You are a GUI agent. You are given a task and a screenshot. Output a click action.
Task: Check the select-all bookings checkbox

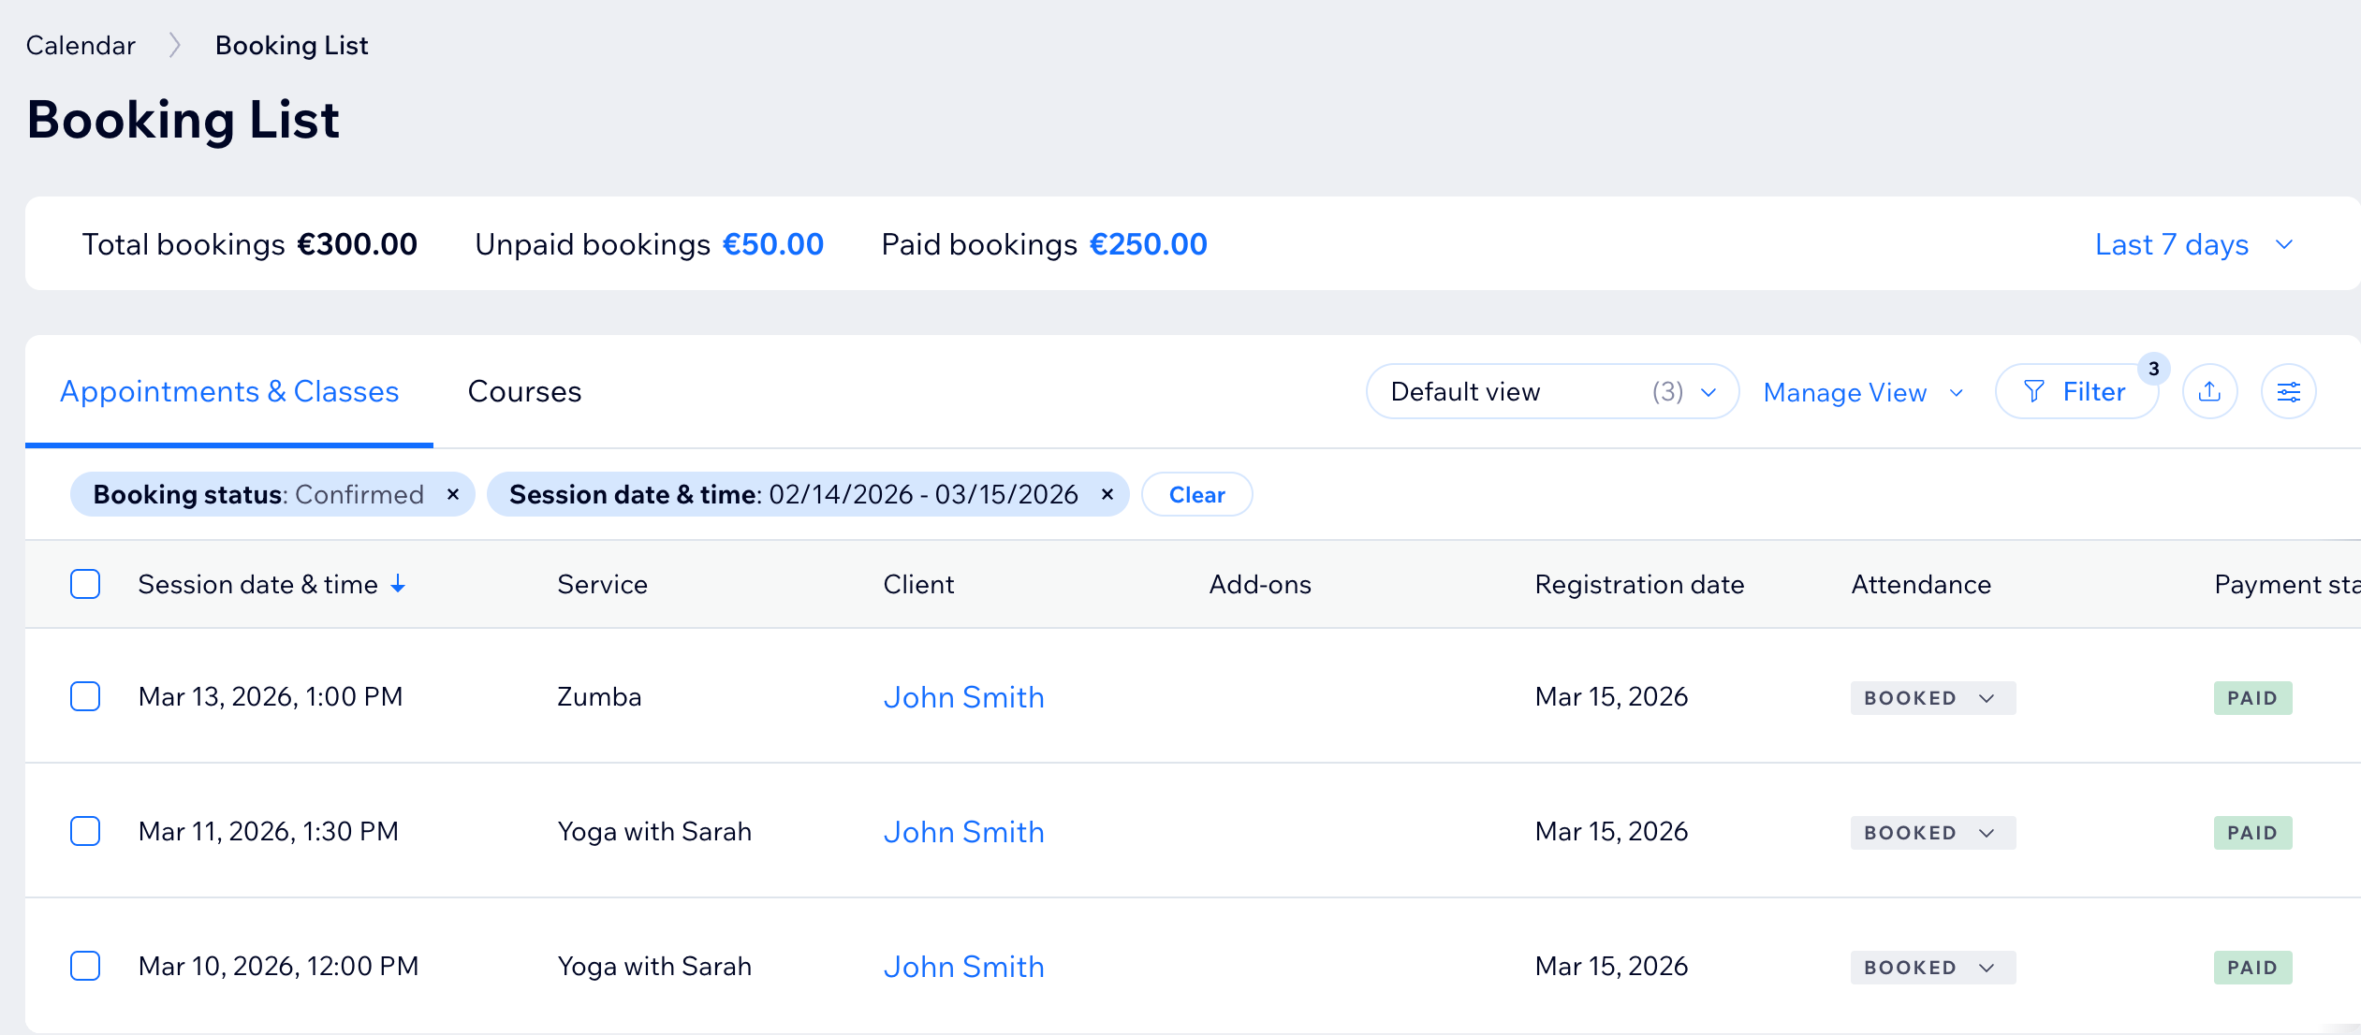[85, 584]
